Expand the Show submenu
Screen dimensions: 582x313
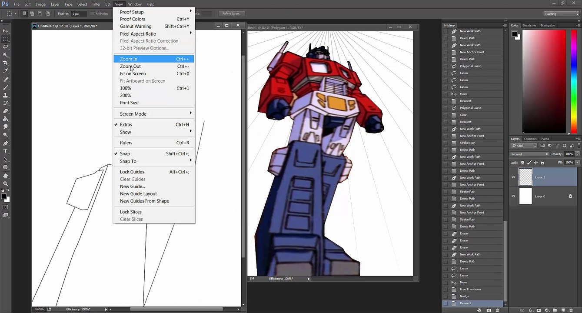(154, 132)
